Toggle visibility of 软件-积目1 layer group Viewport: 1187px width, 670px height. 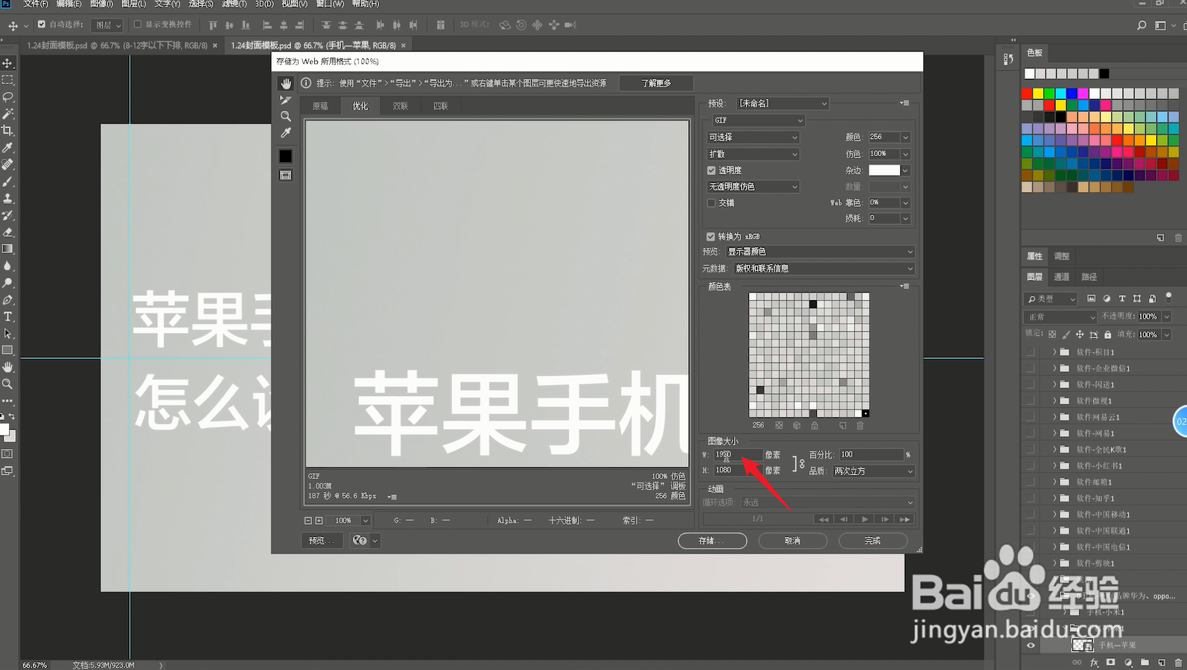pyautogui.click(x=1031, y=352)
